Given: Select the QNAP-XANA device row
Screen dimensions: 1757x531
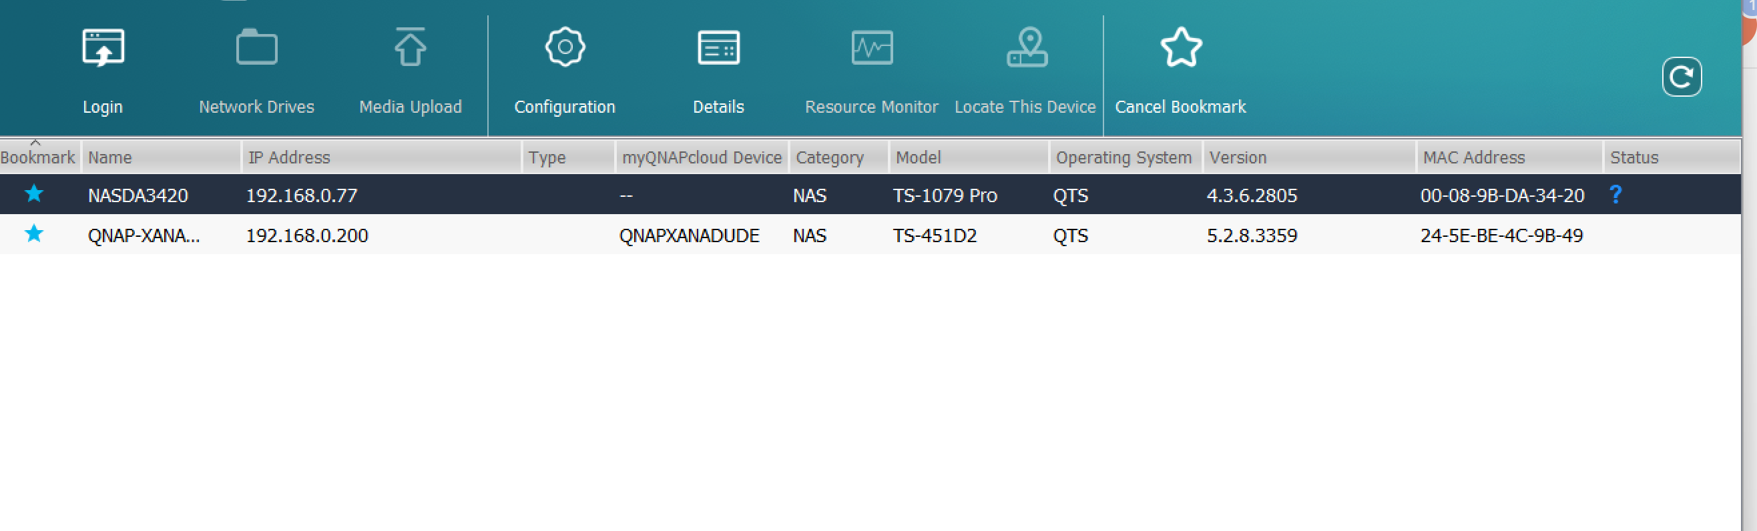Looking at the screenshot, I should pos(477,235).
